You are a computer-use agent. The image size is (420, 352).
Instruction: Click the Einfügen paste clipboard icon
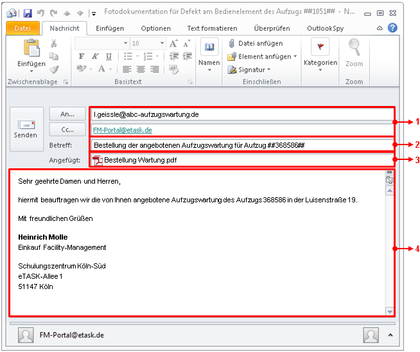coord(31,48)
